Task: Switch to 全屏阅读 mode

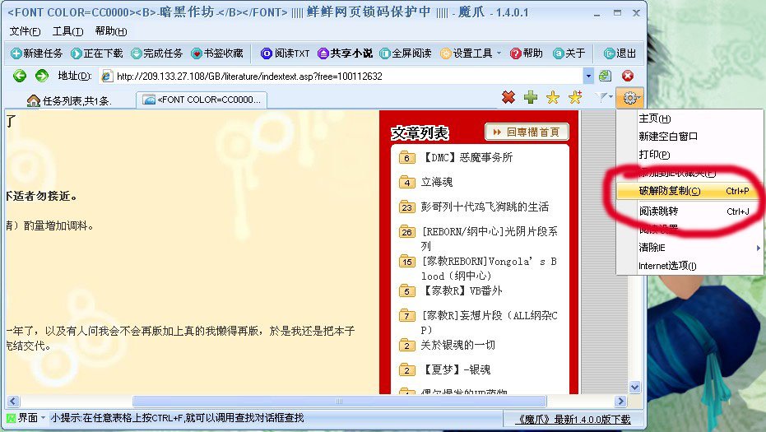Action: 406,53
